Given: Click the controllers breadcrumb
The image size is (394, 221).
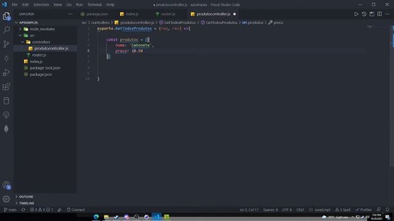Looking at the screenshot, I should [x=100, y=23].
